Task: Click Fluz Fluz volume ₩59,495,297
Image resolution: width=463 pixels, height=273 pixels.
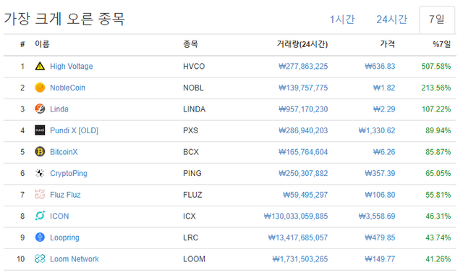Action: pyautogui.click(x=305, y=195)
